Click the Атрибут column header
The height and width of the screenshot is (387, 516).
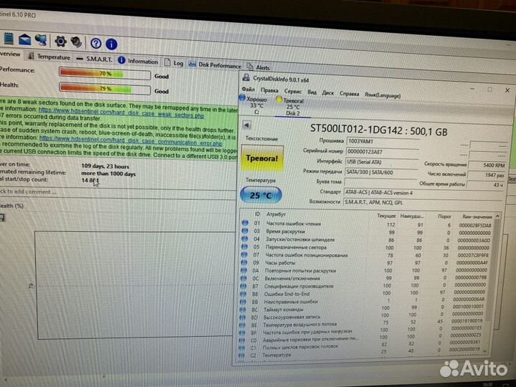(275, 214)
